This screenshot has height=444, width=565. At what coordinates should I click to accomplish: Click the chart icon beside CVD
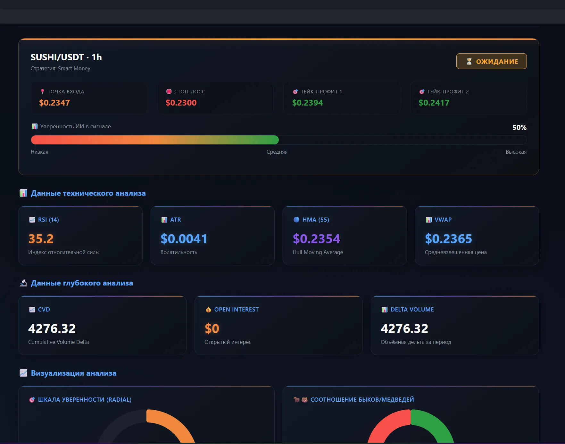(x=32, y=310)
